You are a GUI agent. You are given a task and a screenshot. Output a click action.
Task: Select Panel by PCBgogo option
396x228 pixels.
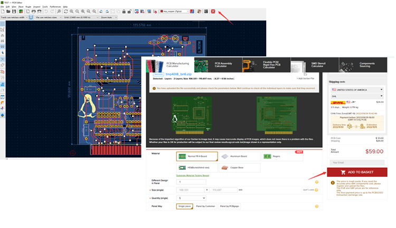(x=229, y=206)
